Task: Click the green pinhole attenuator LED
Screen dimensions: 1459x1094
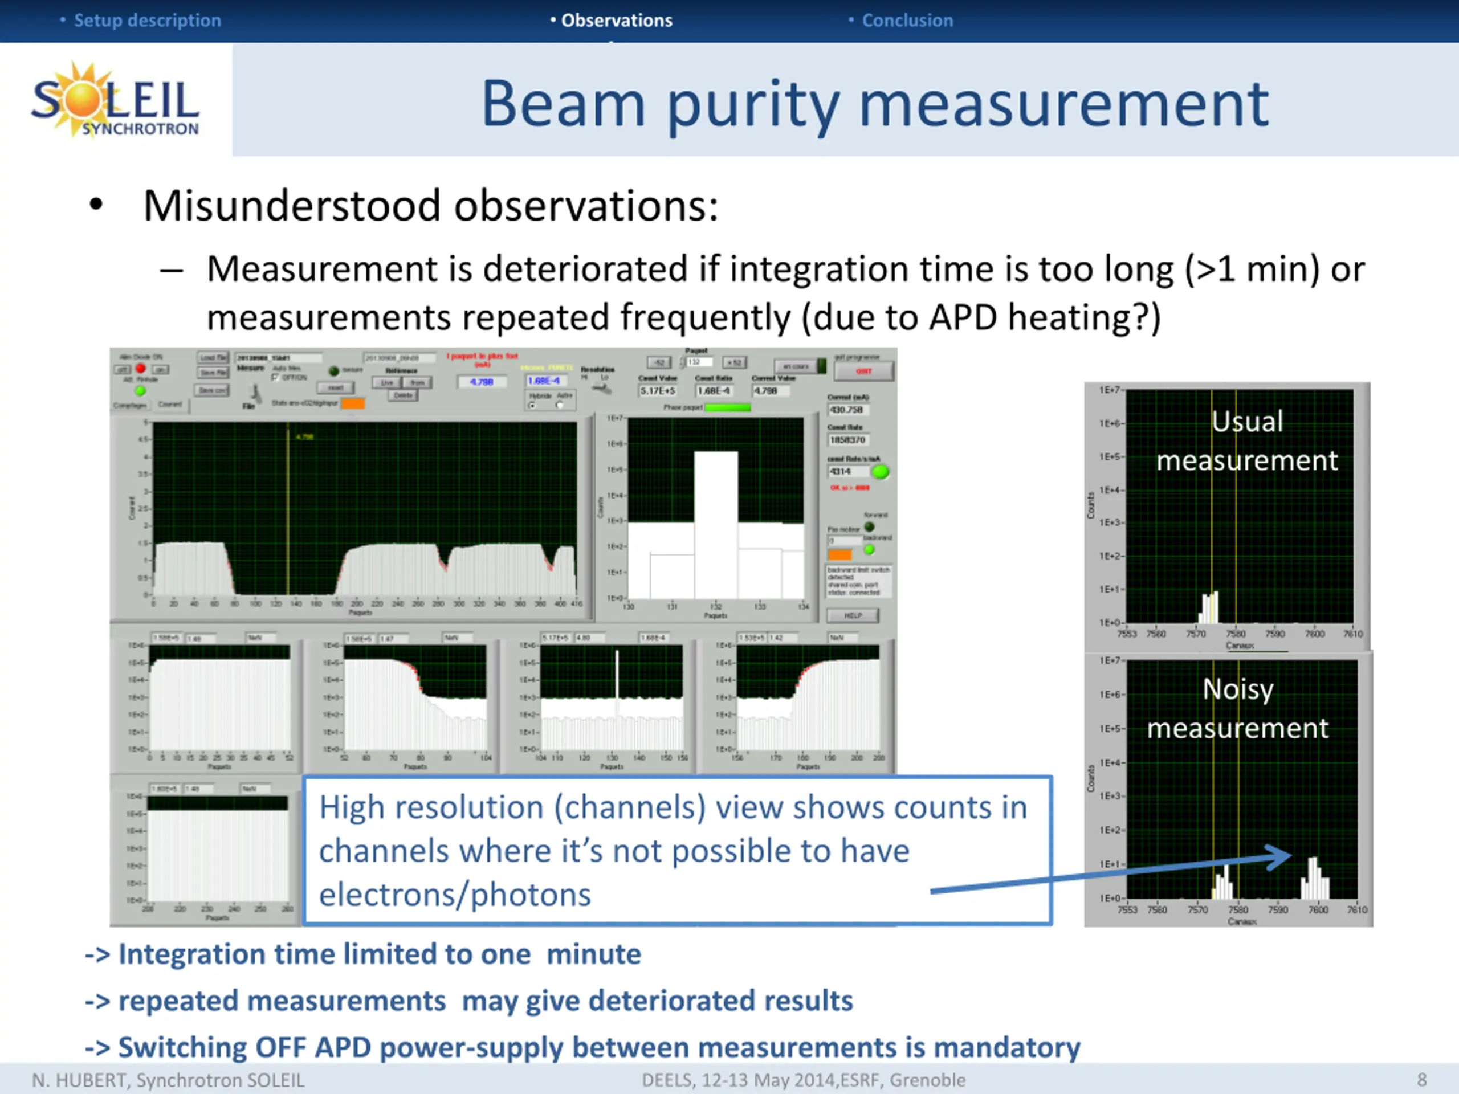Action: 141,391
